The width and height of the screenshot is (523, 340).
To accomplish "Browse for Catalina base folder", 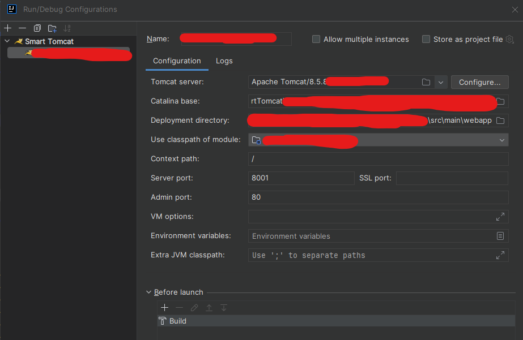I will tap(500, 101).
